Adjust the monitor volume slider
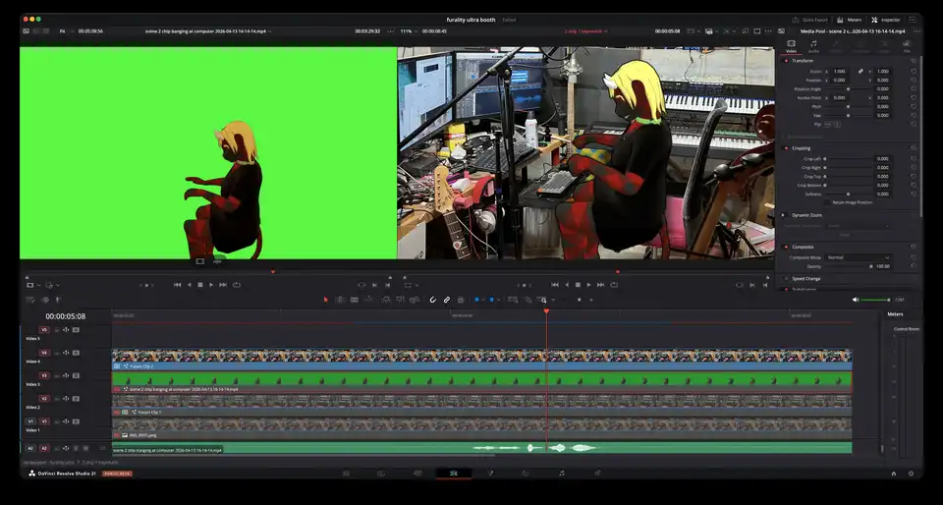This screenshot has width=943, height=505. (875, 300)
